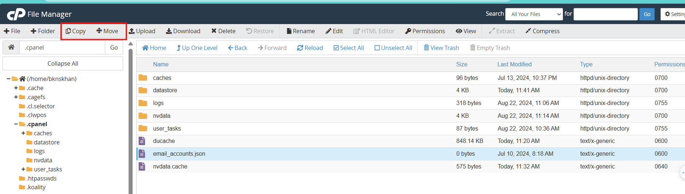This screenshot has height=194, width=685.
Task: Click Empty Trash
Action: (490, 48)
